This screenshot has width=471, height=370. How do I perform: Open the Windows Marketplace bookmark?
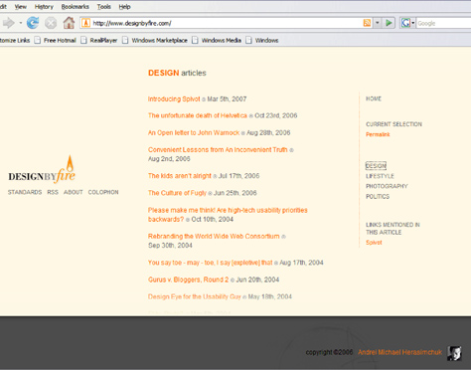pyautogui.click(x=155, y=41)
